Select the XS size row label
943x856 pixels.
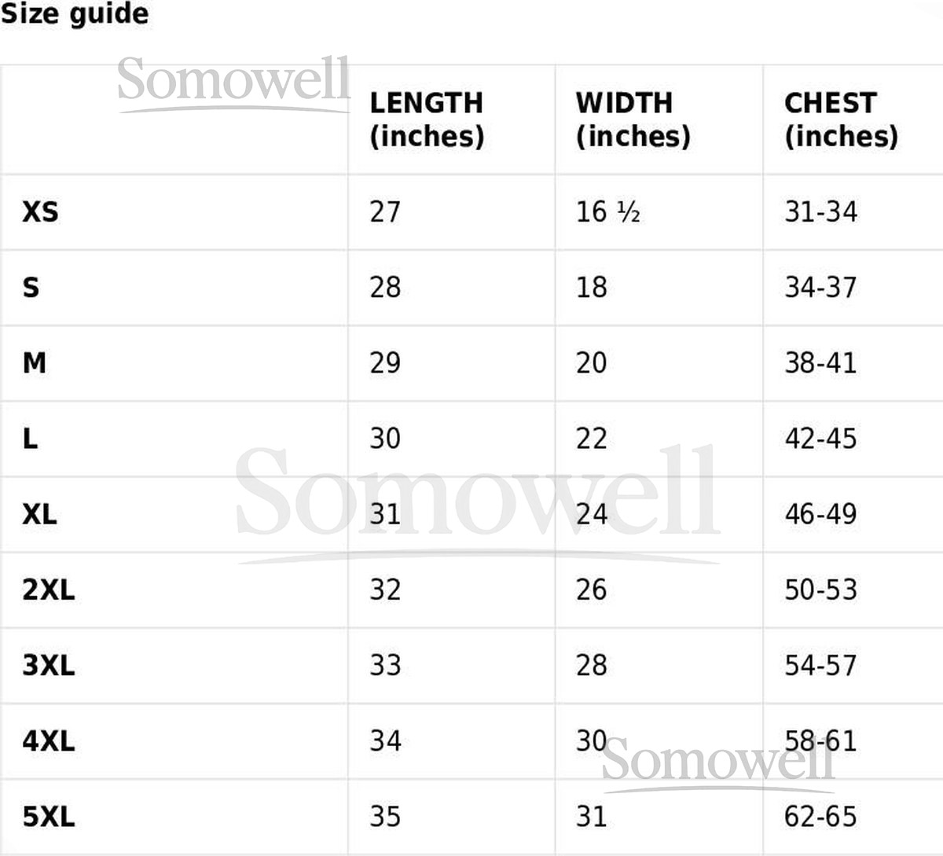coord(40,211)
